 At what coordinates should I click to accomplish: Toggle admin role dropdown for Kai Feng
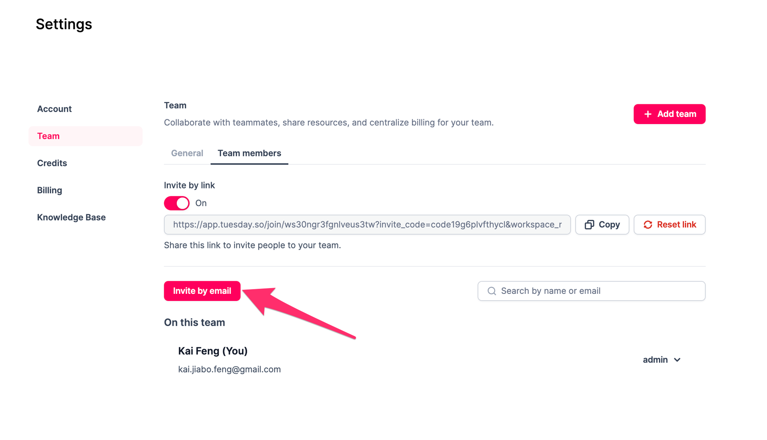tap(661, 360)
